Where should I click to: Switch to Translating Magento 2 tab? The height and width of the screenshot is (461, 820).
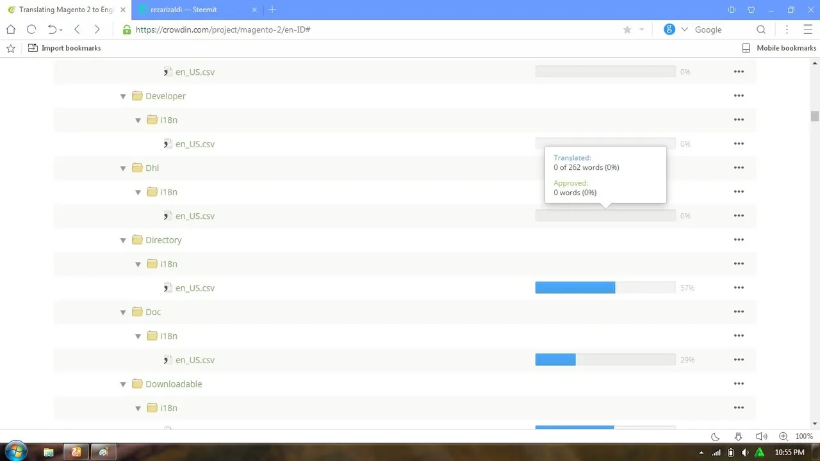[x=65, y=10]
